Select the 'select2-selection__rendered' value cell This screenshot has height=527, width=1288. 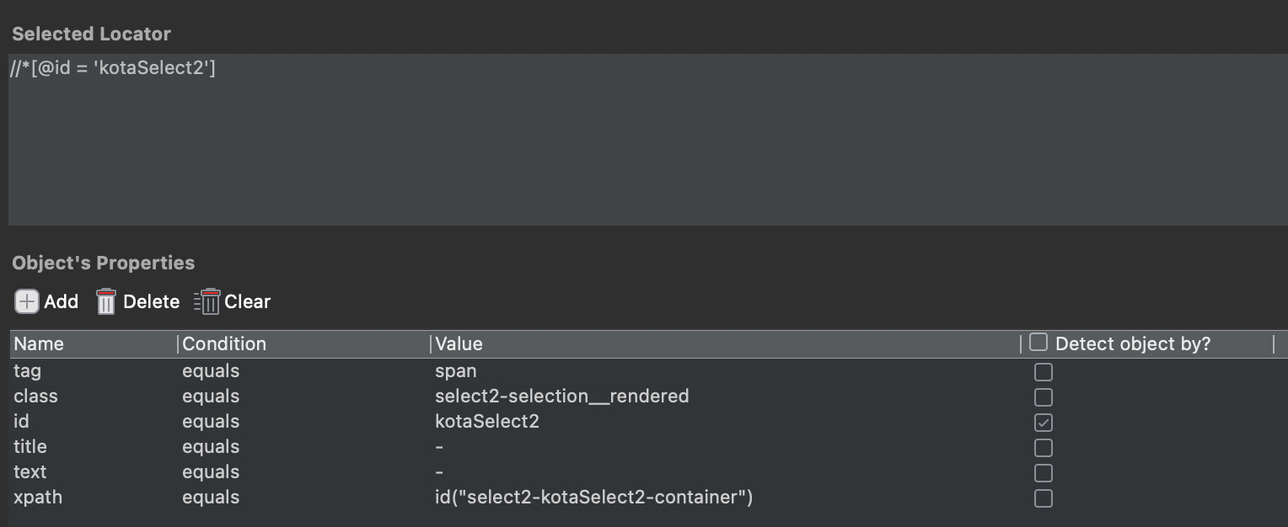(x=561, y=397)
